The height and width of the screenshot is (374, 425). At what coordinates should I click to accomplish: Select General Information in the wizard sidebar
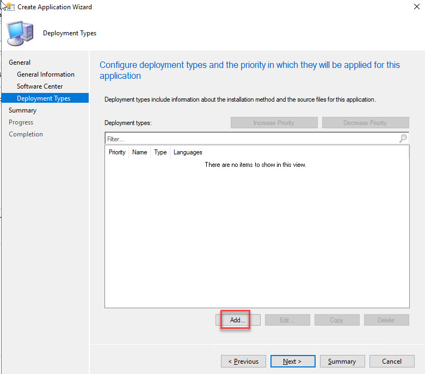coord(46,74)
